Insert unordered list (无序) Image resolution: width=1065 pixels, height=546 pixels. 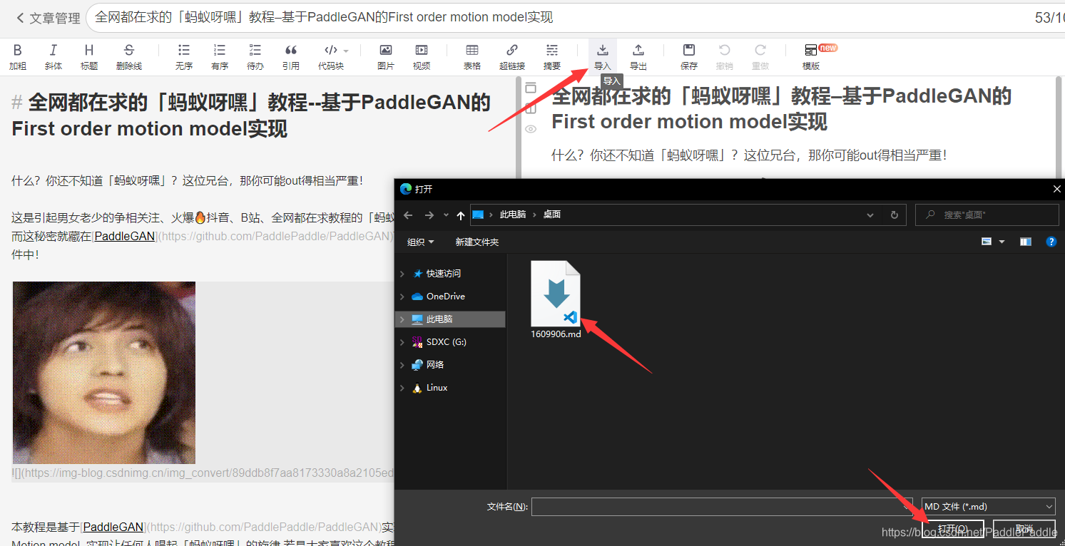coord(184,57)
